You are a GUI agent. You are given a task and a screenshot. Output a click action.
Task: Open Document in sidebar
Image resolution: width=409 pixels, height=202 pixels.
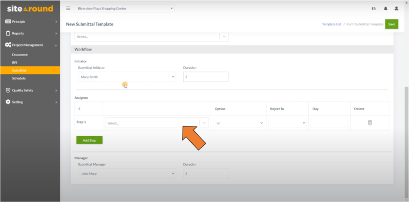[20, 55]
